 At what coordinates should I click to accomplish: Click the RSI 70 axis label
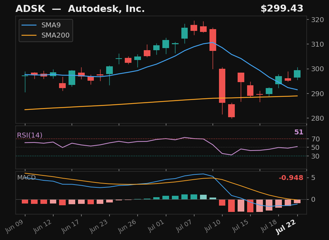coord(315,139)
